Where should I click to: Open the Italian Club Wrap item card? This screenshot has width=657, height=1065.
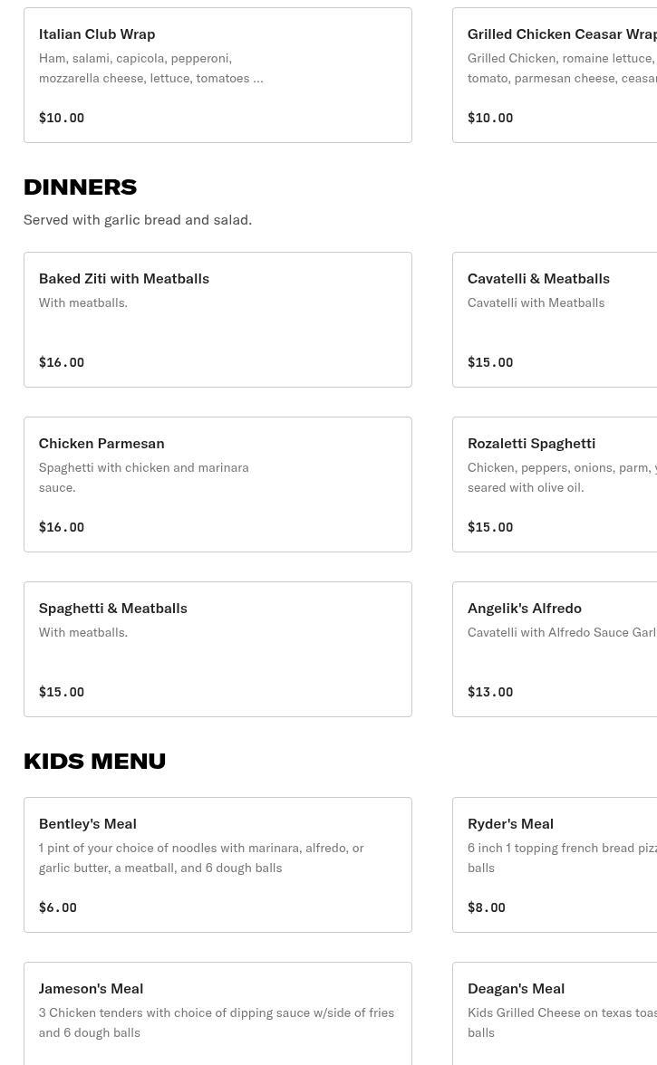click(x=217, y=75)
